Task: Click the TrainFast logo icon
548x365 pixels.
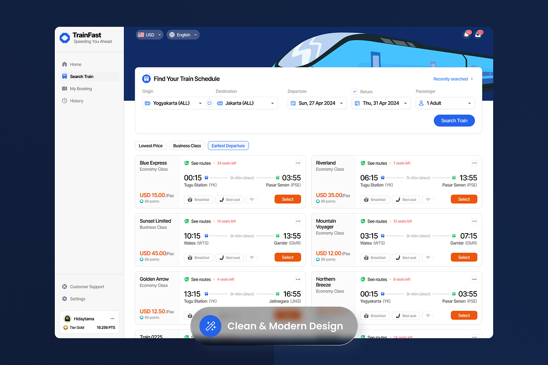Action: point(65,38)
